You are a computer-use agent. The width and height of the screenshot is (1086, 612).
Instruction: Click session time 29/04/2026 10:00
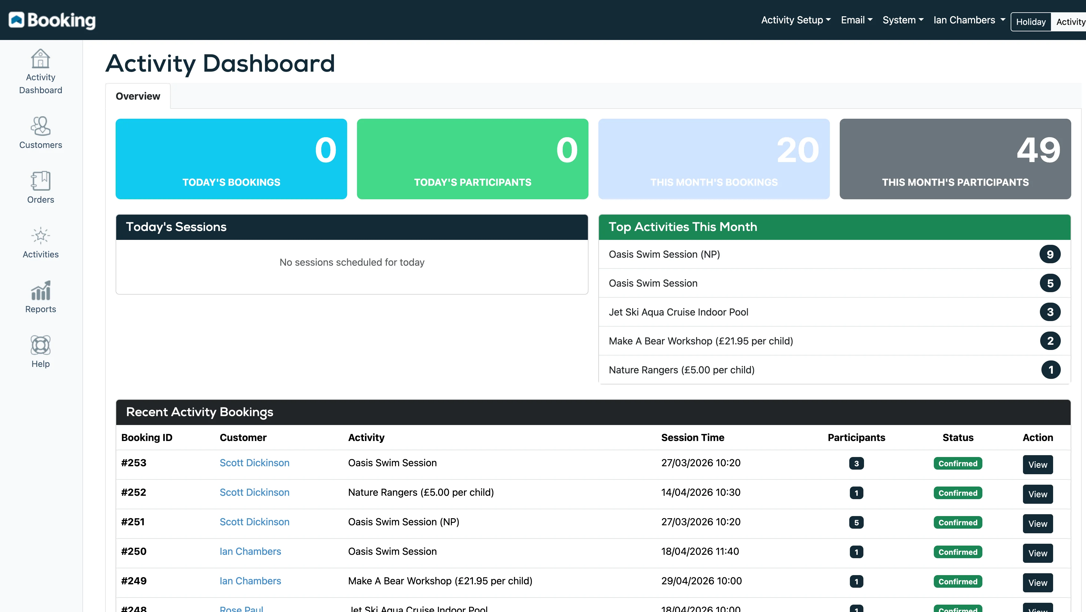702,581
